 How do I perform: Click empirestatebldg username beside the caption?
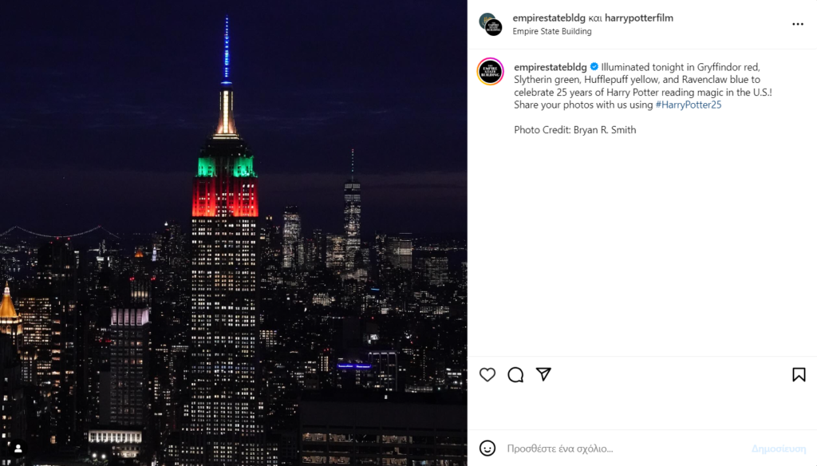[x=551, y=67]
